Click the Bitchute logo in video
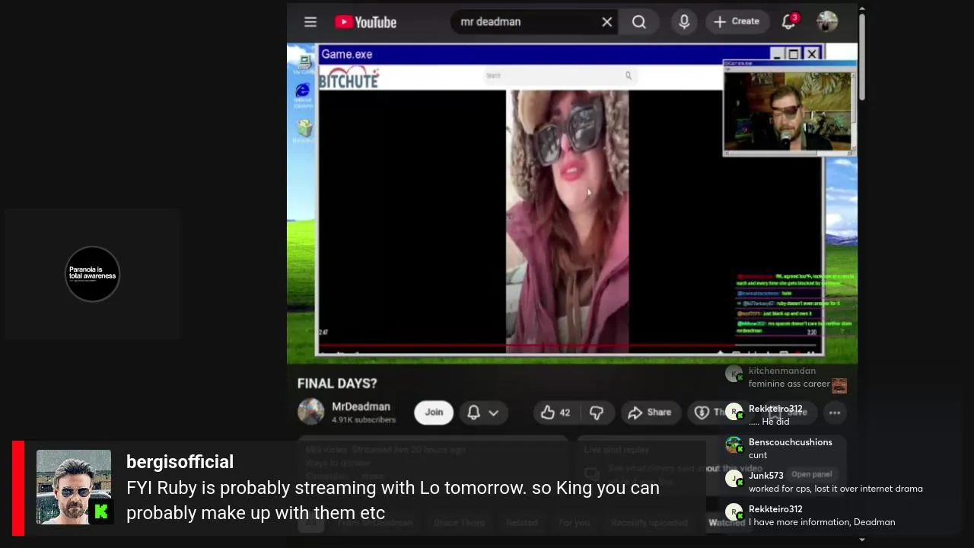This screenshot has height=548, width=974. 349,78
